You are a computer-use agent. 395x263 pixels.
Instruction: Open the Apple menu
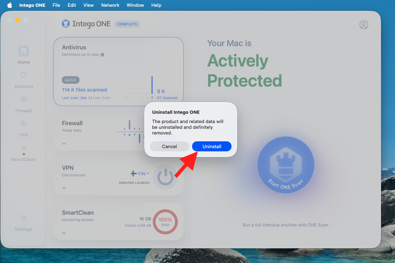[10, 5]
